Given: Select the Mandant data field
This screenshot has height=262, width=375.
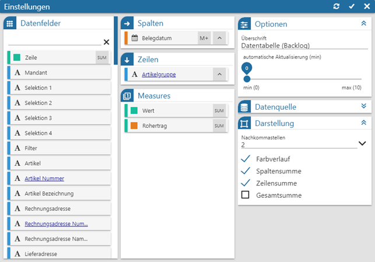Looking at the screenshot, I should (x=36, y=73).
